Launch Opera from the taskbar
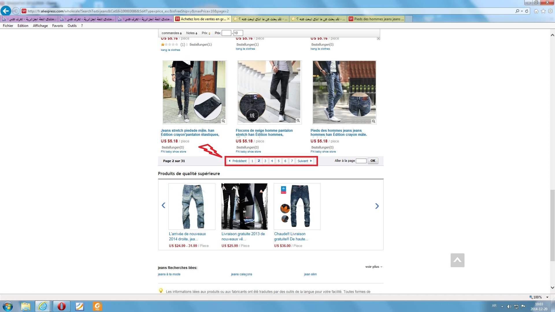Viewport: 555px width, 312px height. click(61, 306)
